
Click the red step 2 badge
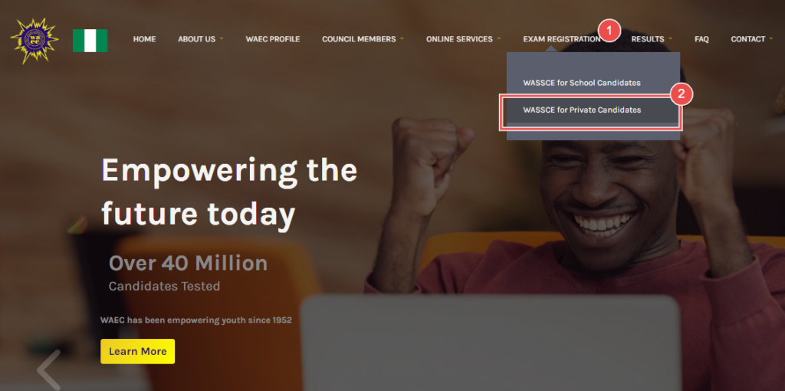[681, 94]
